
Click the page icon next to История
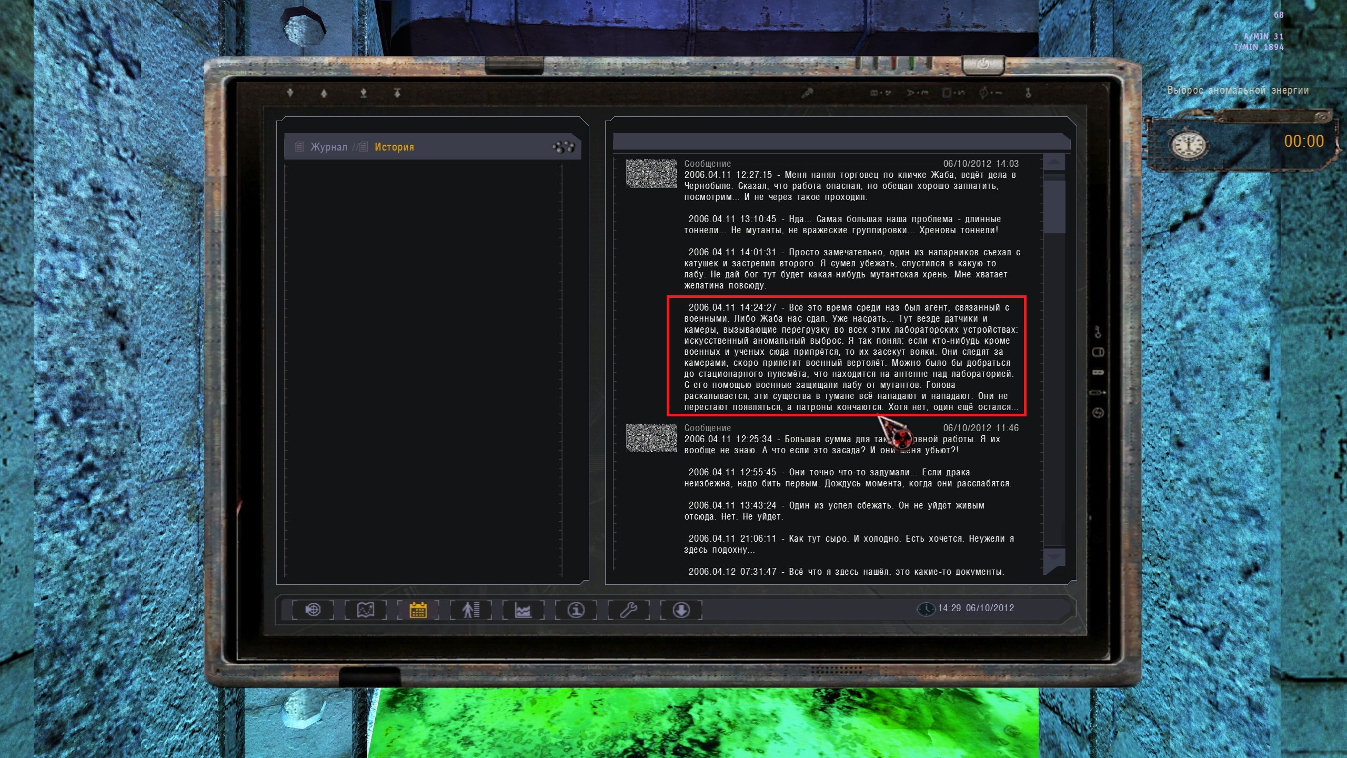coord(363,146)
